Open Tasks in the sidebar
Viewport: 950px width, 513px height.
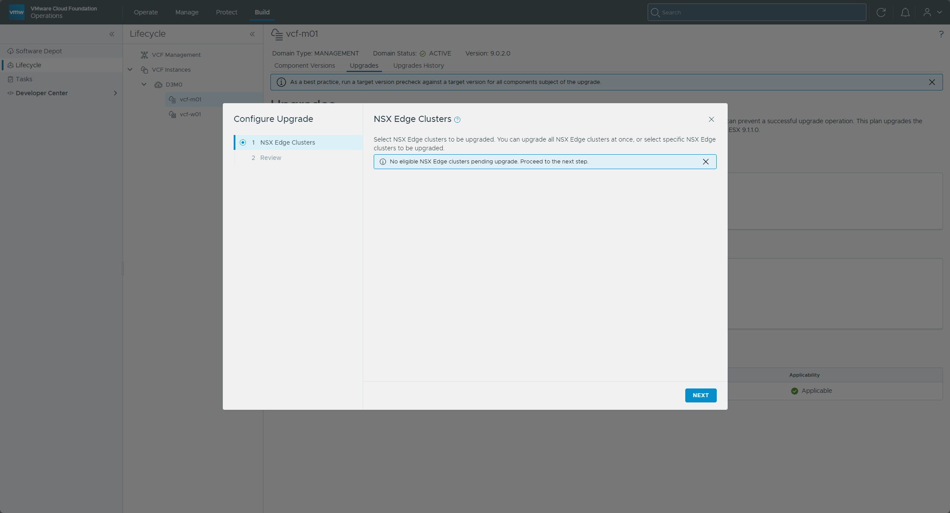pyautogui.click(x=61, y=79)
